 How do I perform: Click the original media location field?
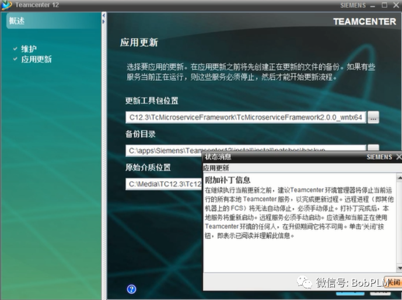point(164,184)
